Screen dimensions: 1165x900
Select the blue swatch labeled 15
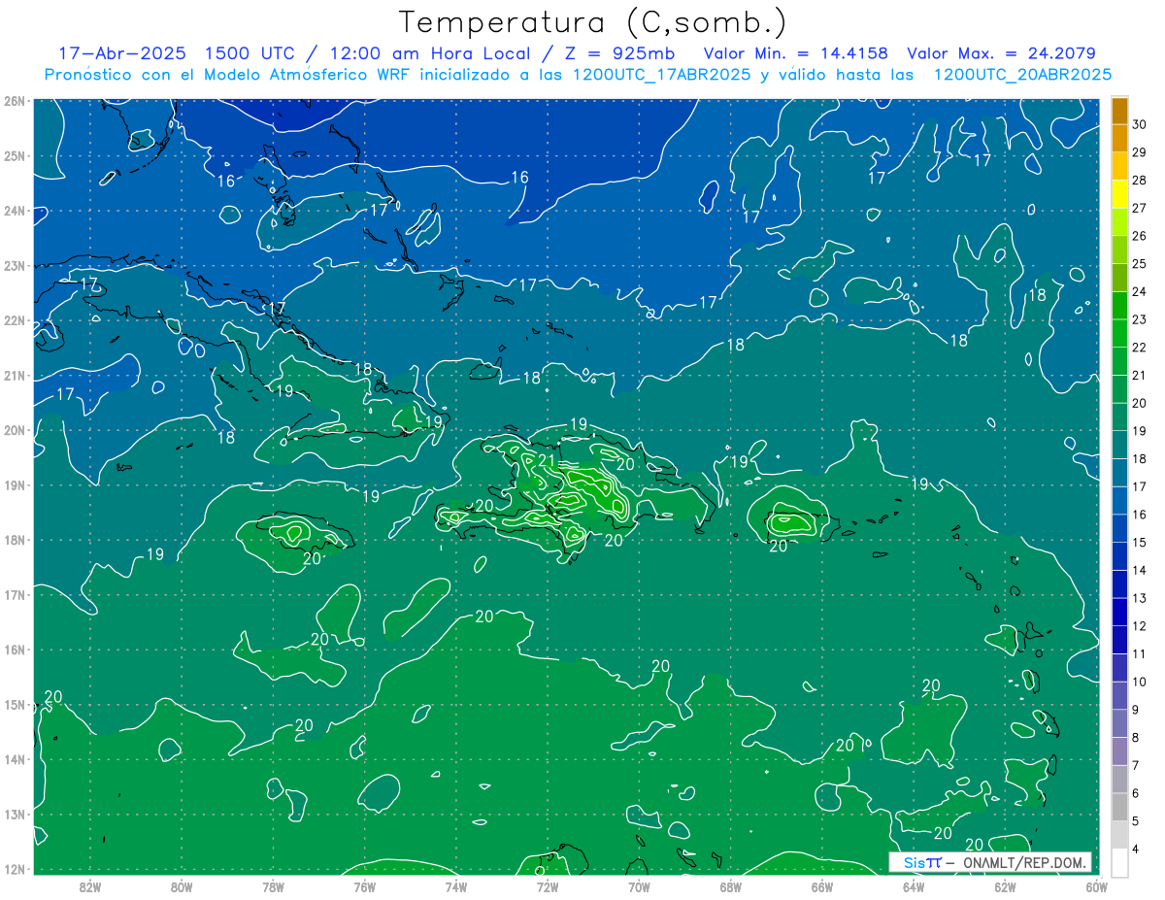[x=1119, y=528]
